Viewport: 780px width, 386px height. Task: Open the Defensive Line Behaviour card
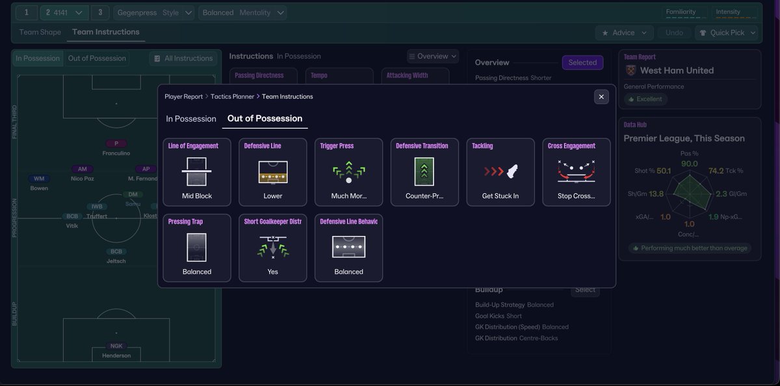coord(348,248)
